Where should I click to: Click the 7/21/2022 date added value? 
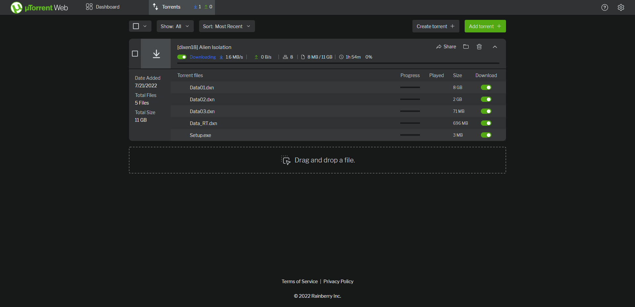pos(146,86)
